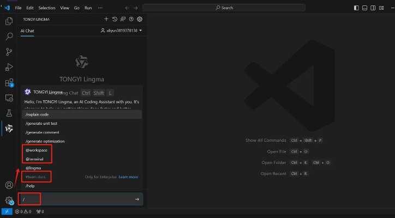The image size is (395, 218).
Task: Open the Explorer view in activity bar
Action: pos(9,21)
